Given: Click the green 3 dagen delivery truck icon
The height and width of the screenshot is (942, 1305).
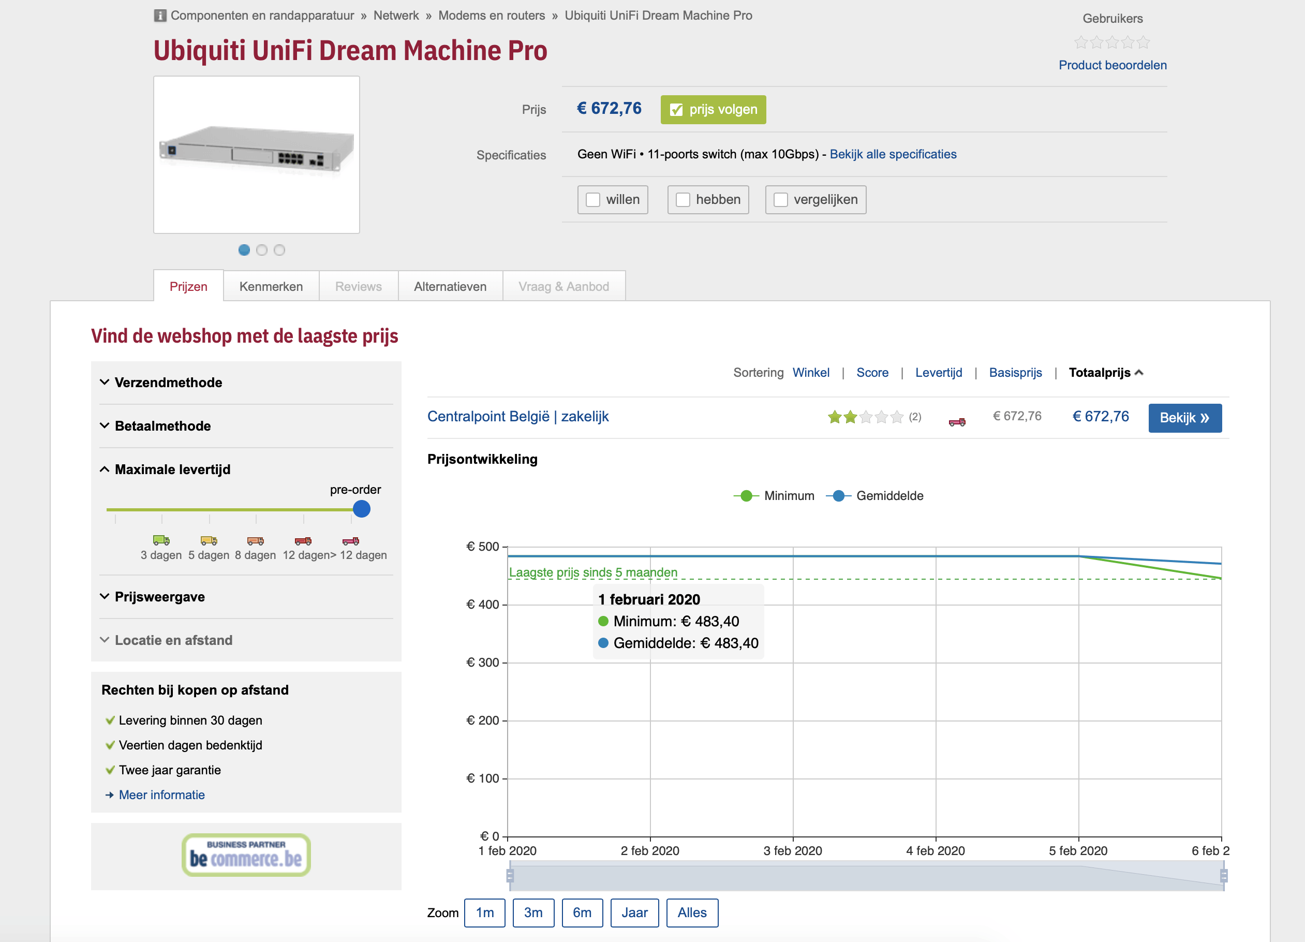Looking at the screenshot, I should point(161,540).
